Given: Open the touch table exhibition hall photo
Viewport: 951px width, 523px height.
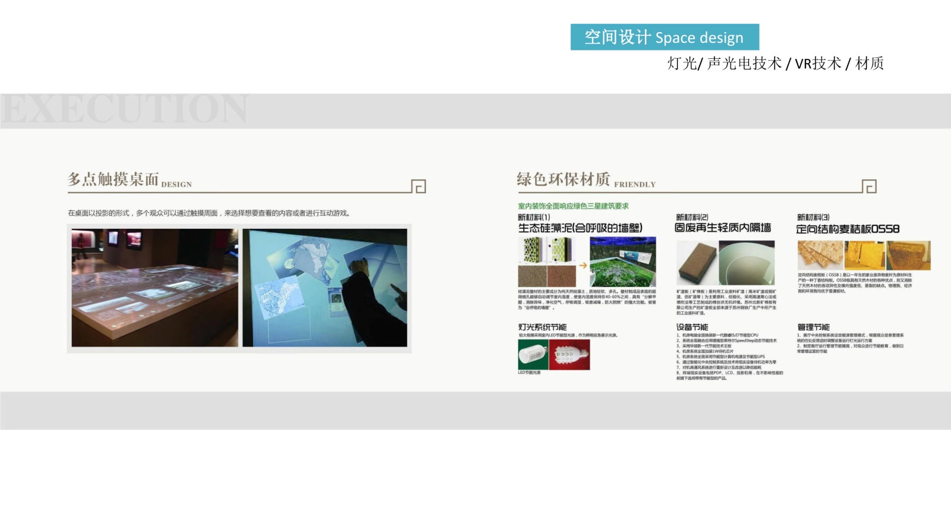Looking at the screenshot, I should (x=155, y=288).
